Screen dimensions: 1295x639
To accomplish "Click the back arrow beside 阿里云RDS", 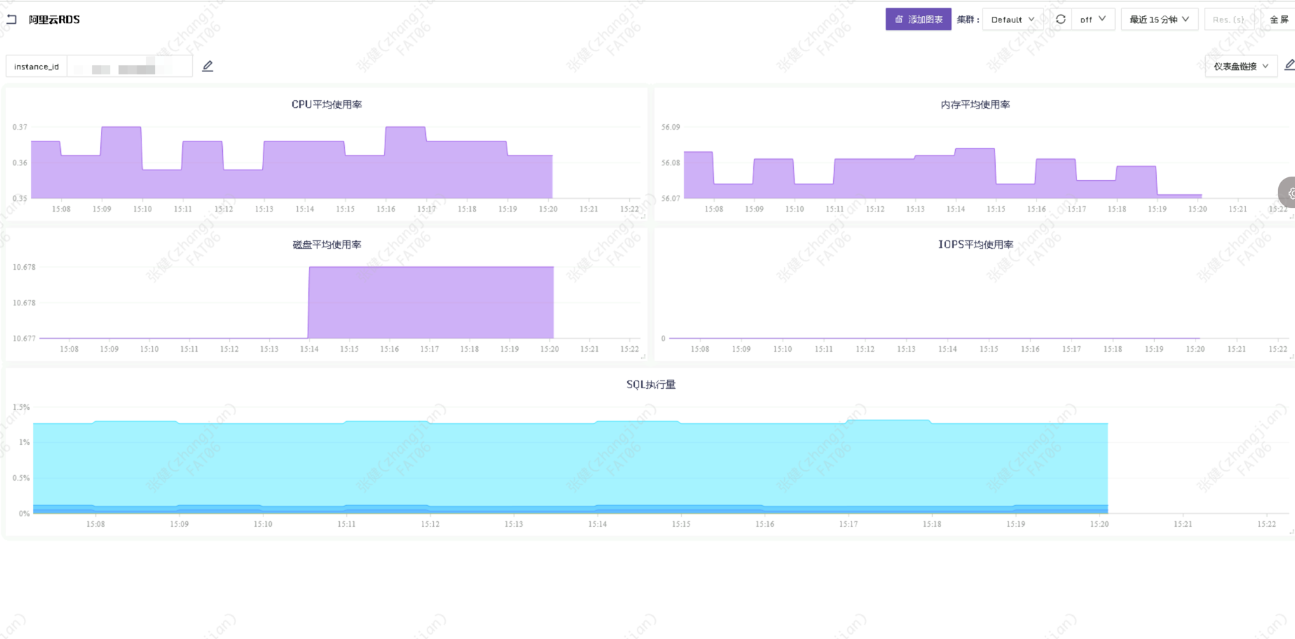I will point(11,20).
